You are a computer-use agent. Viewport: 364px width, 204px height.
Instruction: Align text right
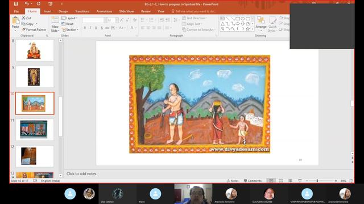(x=154, y=28)
